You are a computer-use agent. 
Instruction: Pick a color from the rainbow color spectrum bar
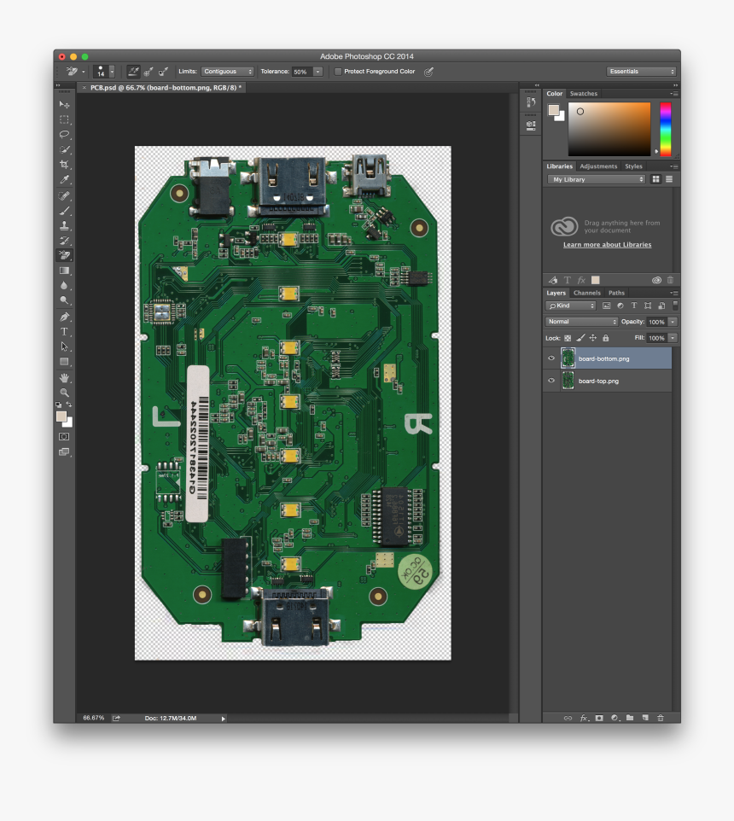pyautogui.click(x=664, y=128)
